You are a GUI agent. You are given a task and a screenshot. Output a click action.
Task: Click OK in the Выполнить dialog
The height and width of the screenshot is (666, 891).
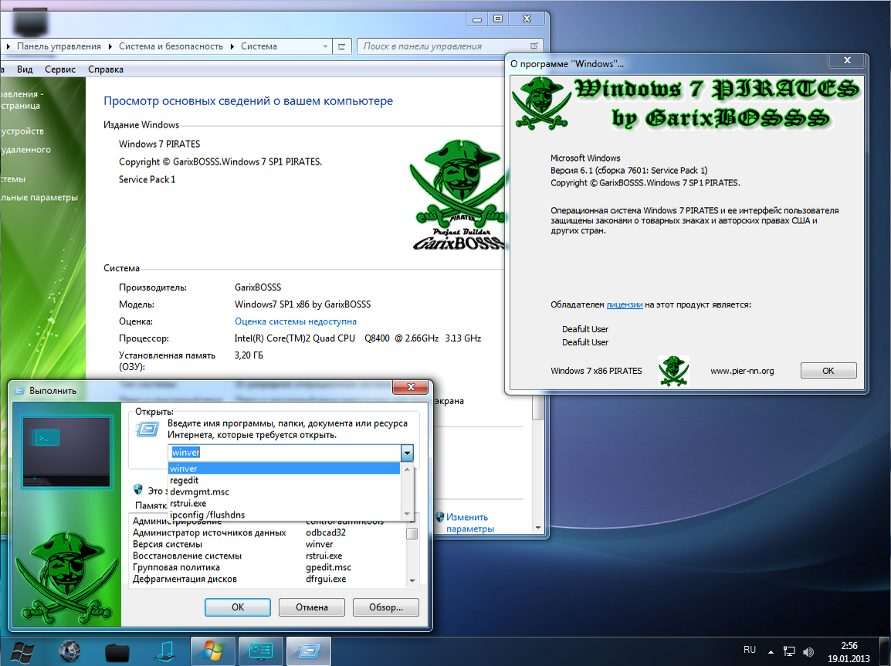click(x=238, y=607)
